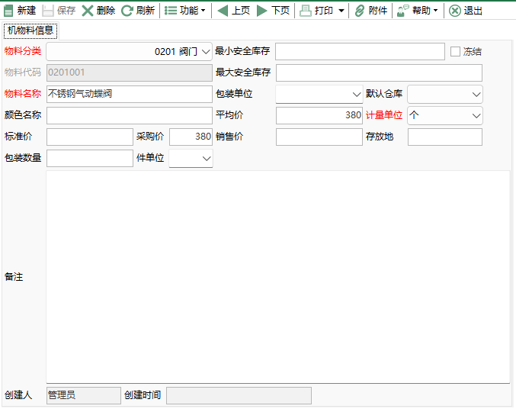This screenshot has width=516, height=409.
Task: Click the Print (打印) printer icon
Action: coord(305,11)
